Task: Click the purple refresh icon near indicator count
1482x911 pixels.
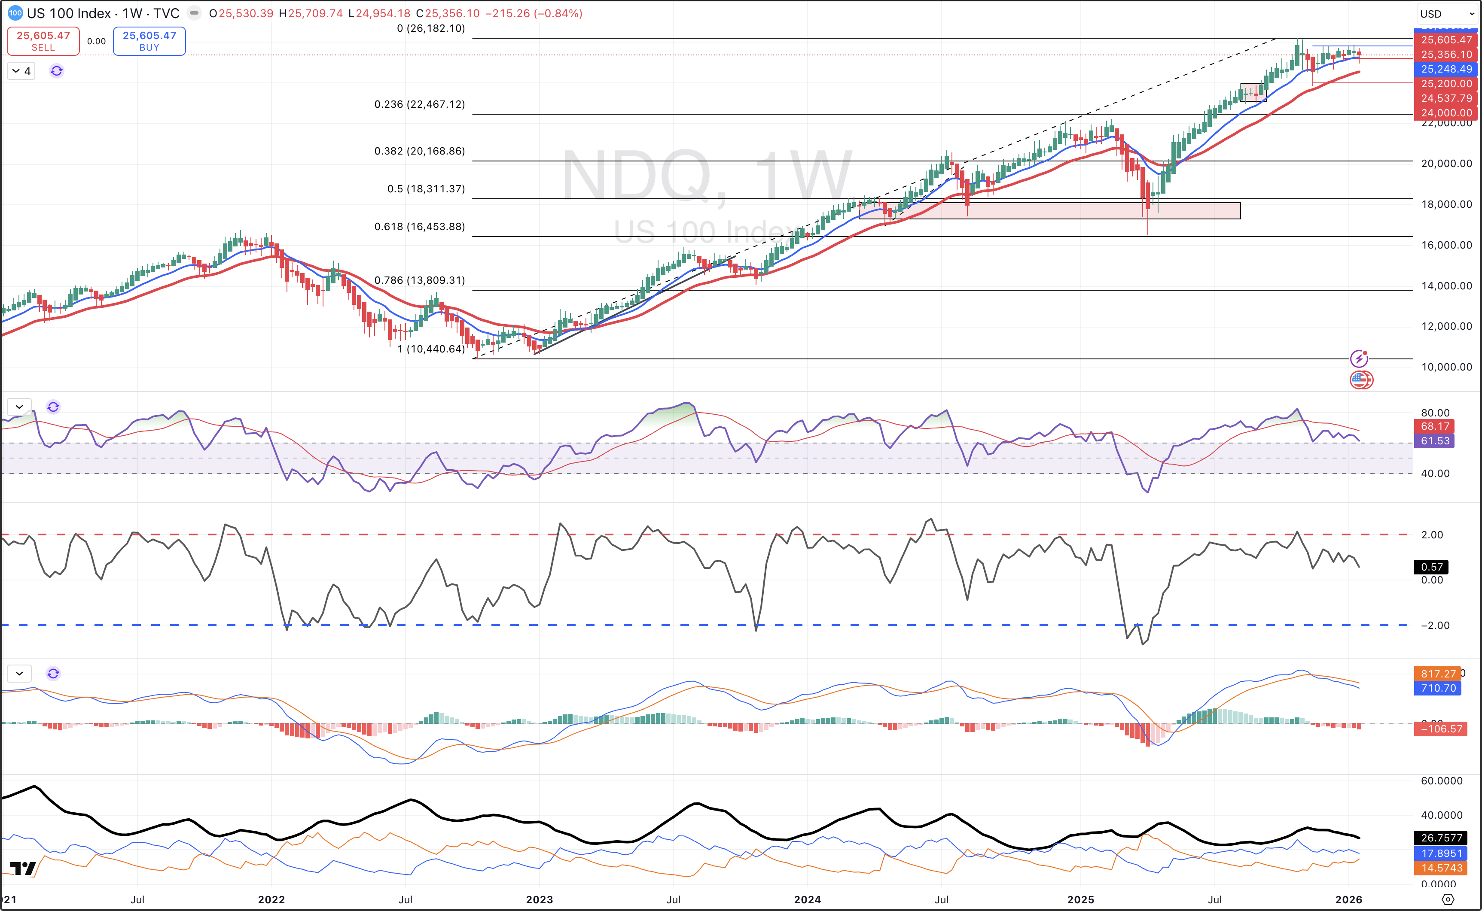Action: (x=57, y=71)
